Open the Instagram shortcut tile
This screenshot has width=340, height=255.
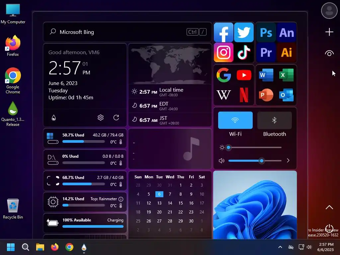click(x=223, y=52)
